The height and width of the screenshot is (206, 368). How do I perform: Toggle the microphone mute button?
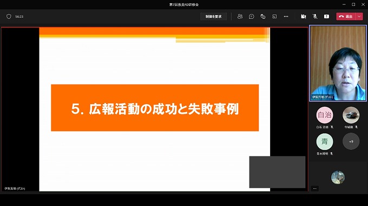[x=315, y=16]
